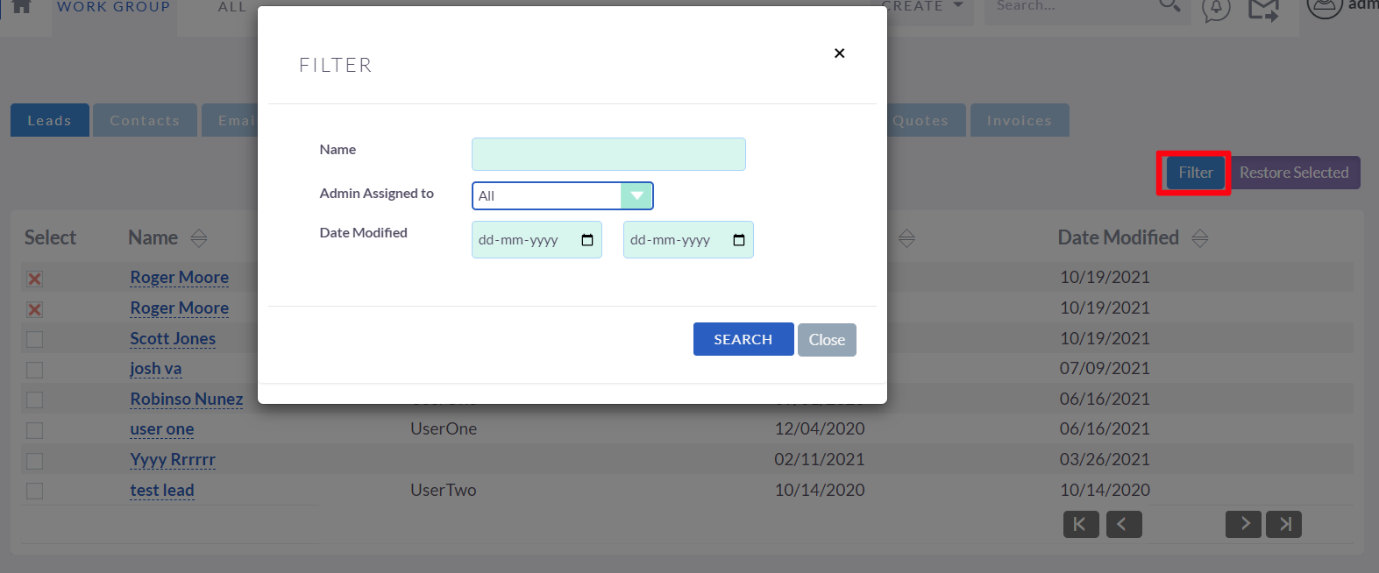Go to next page of results
Image resolution: width=1379 pixels, height=573 pixels.
1243,524
